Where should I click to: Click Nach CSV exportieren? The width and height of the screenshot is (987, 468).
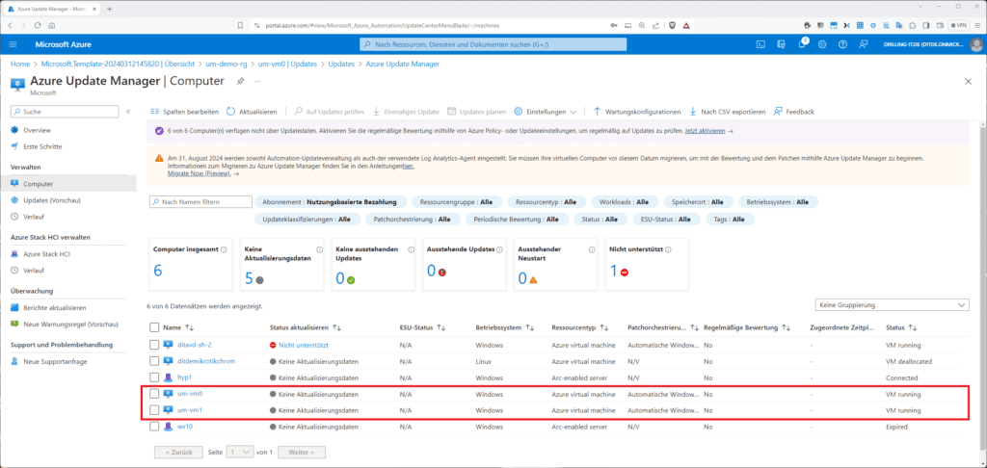click(x=728, y=112)
